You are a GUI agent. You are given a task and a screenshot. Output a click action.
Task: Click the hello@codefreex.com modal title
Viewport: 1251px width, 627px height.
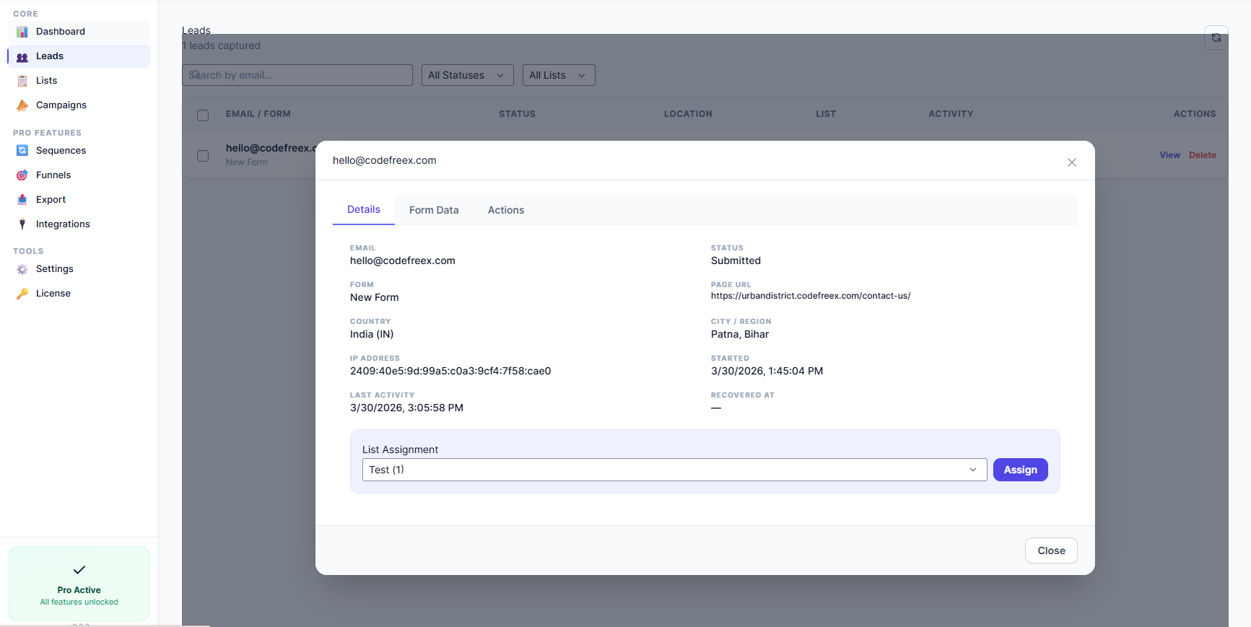385,160
